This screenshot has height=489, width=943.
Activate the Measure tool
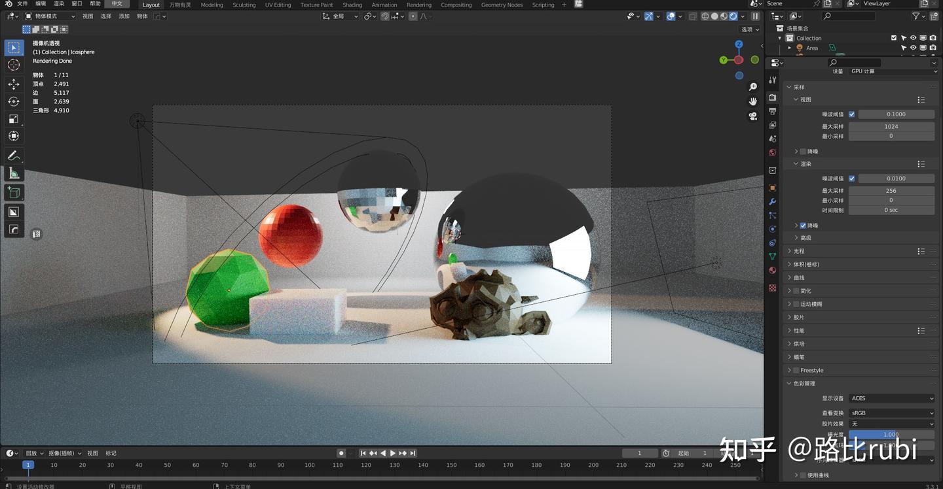coord(14,173)
